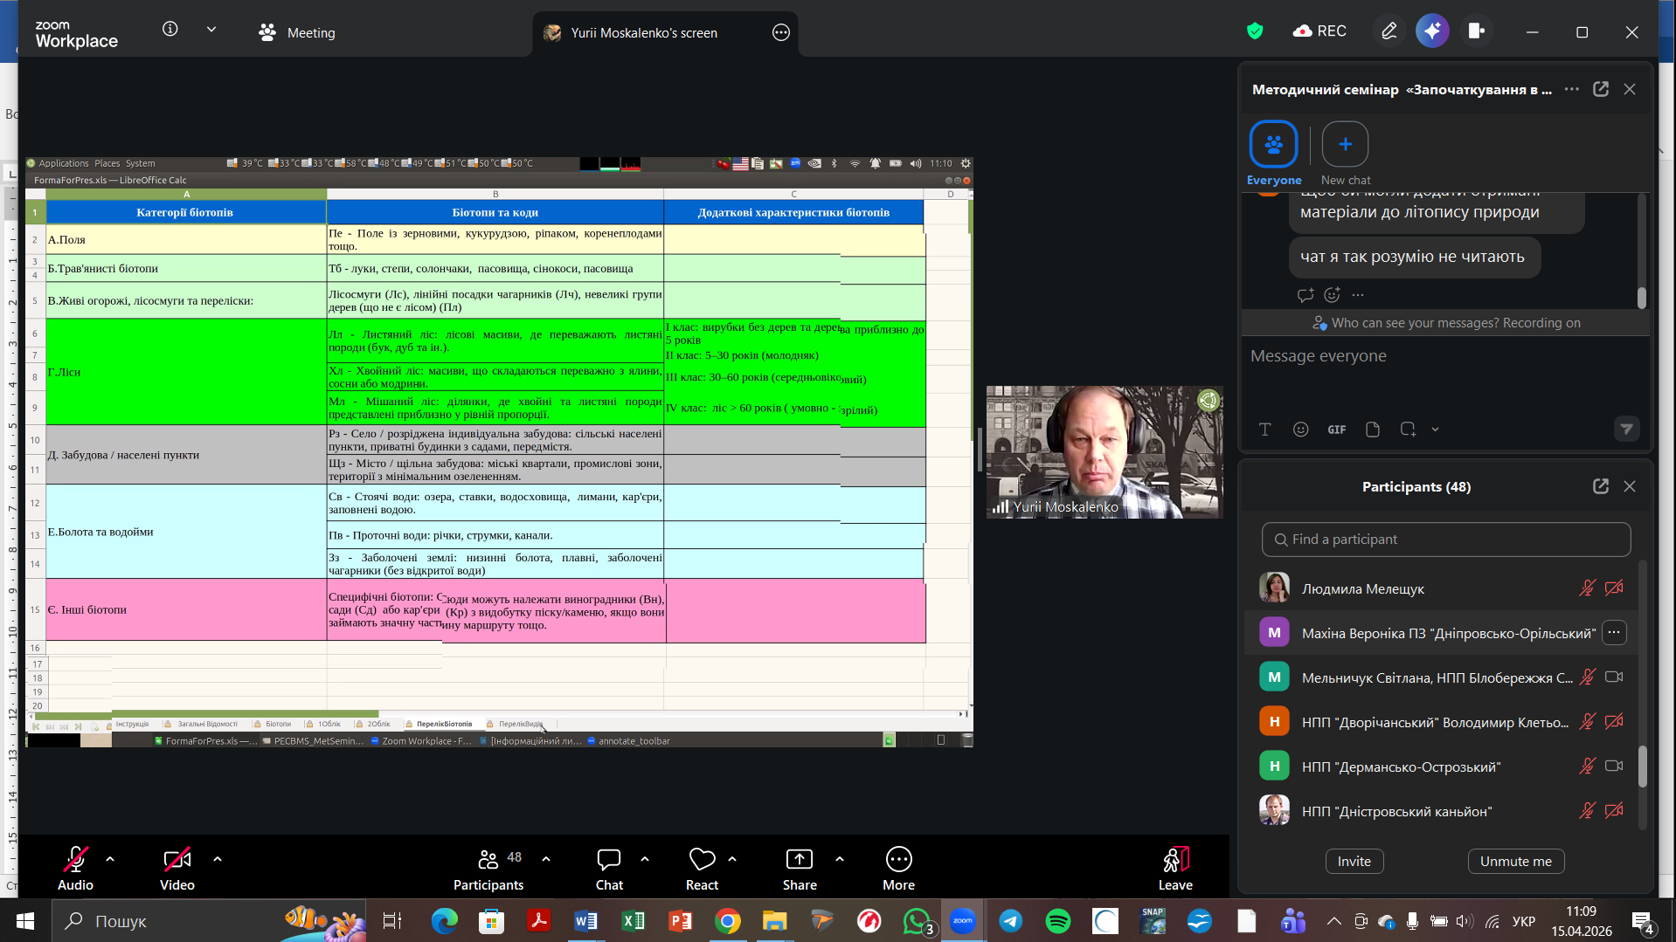1676x942 pixels.
Task: Open the emoji picker in chat
Action: (1300, 430)
